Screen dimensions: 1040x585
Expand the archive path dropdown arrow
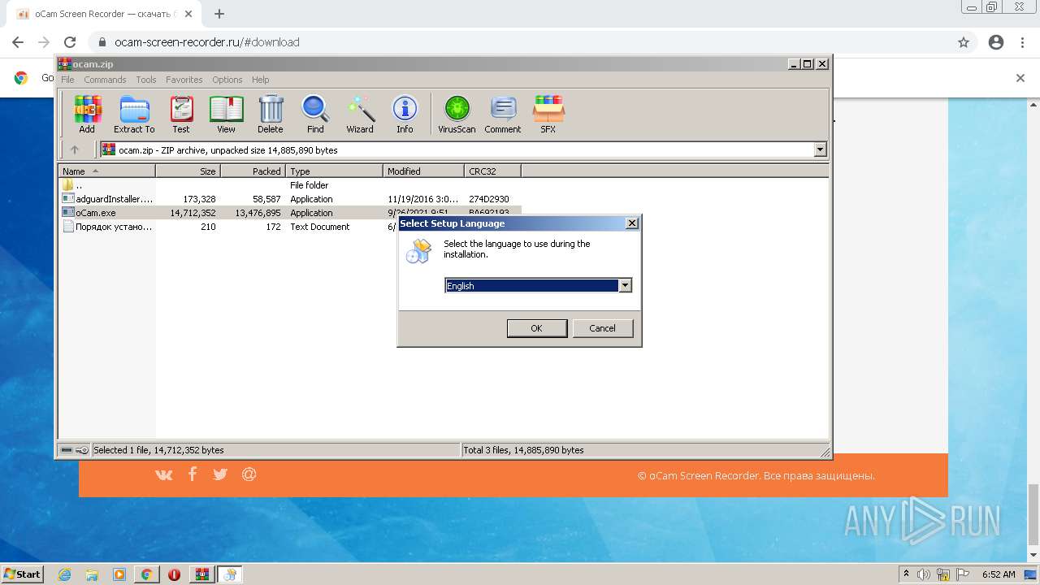point(820,149)
